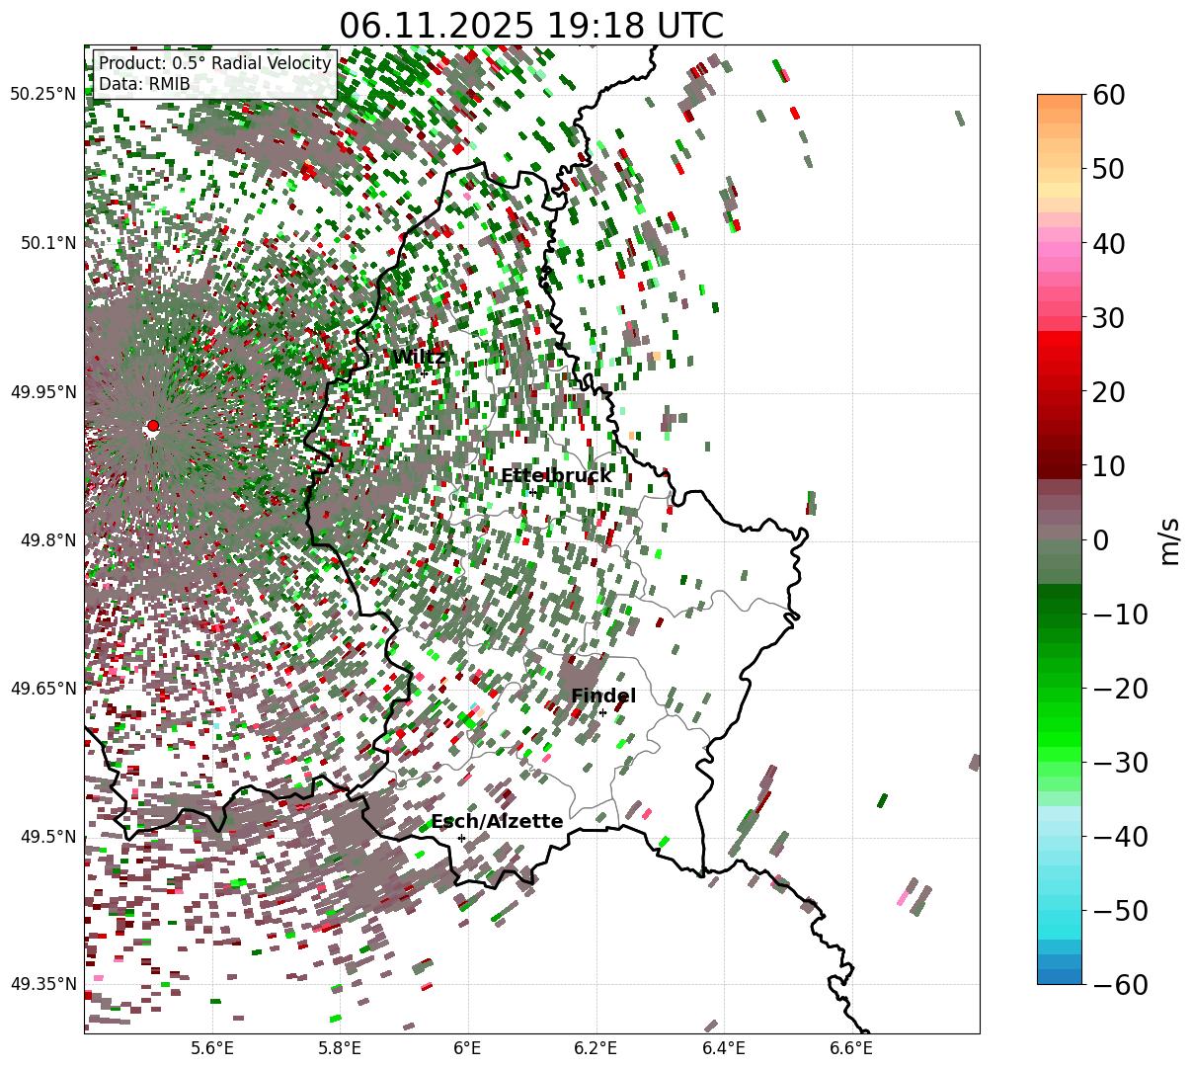
Task: Click the 5.8°E longitude tick label
Action: pos(340,1048)
